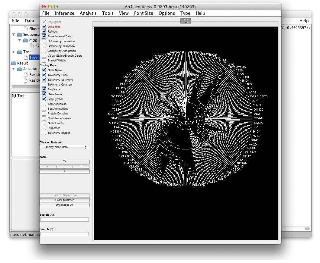The image size is (320, 263).
Task: Check Protein Domains option
Action: (x=44, y=114)
